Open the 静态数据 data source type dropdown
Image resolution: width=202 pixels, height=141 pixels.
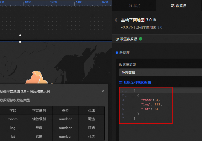tap(160, 72)
